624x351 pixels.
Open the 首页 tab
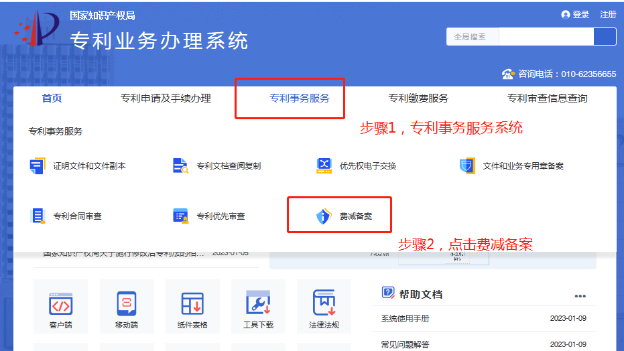[52, 98]
